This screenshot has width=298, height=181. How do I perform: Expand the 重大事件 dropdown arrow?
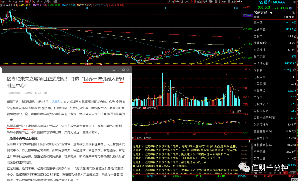coord(193,2)
